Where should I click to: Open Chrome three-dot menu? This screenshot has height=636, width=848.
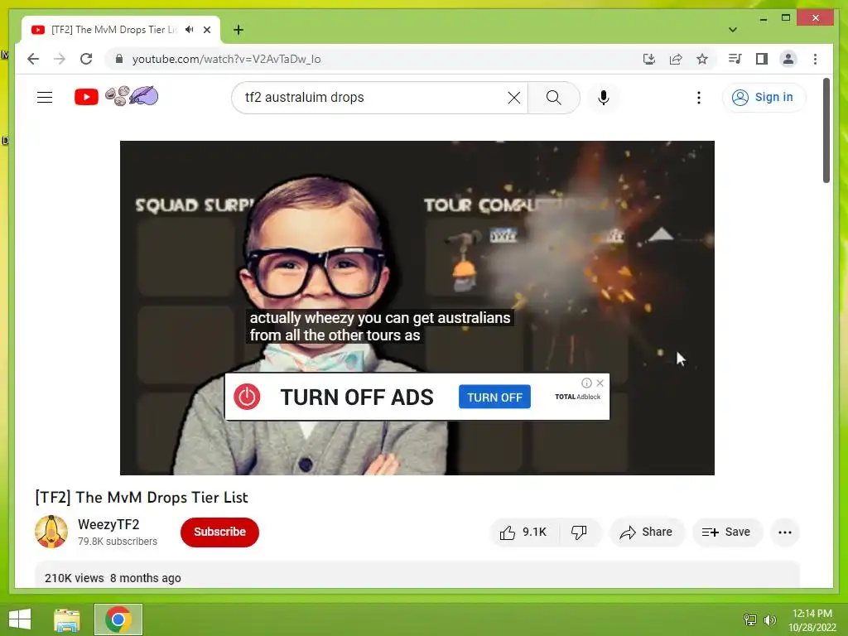coord(815,59)
